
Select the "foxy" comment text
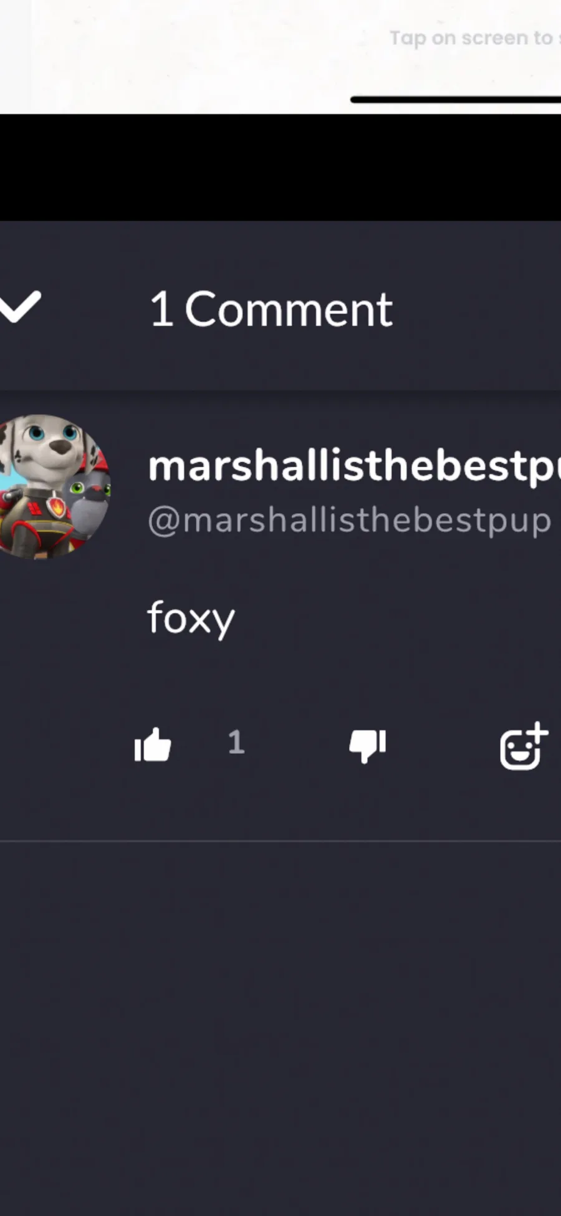click(191, 619)
